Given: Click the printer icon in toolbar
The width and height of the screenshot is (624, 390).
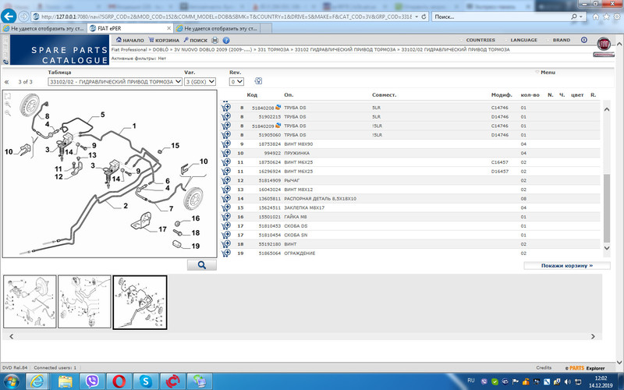Looking at the screenshot, I should pos(215,41).
